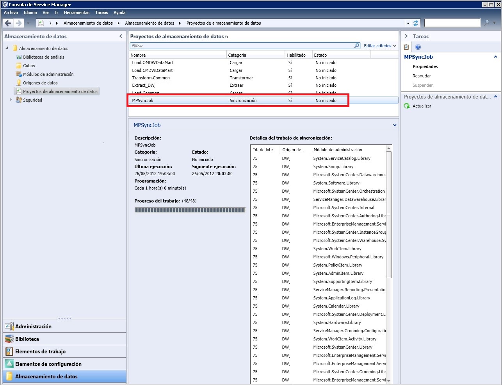The width and height of the screenshot is (502, 385).
Task: Collapse the MPSyncJob tasks section
Action: [x=495, y=57]
